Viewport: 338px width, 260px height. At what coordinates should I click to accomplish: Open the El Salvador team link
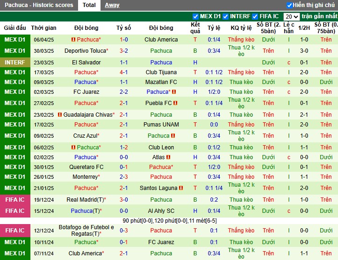[x=86, y=63]
